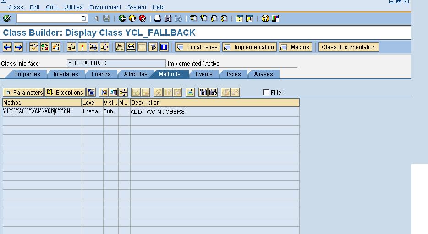Click the Print icon
Screen dimensions: 428x234
click(158, 18)
